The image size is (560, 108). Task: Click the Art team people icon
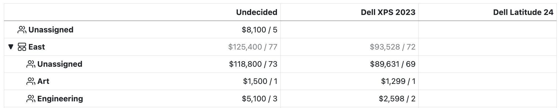31,81
